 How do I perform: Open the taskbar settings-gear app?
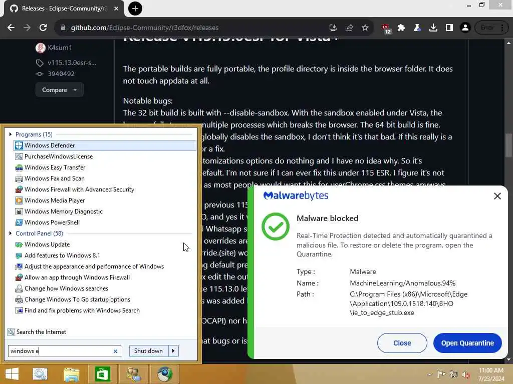coord(40,374)
